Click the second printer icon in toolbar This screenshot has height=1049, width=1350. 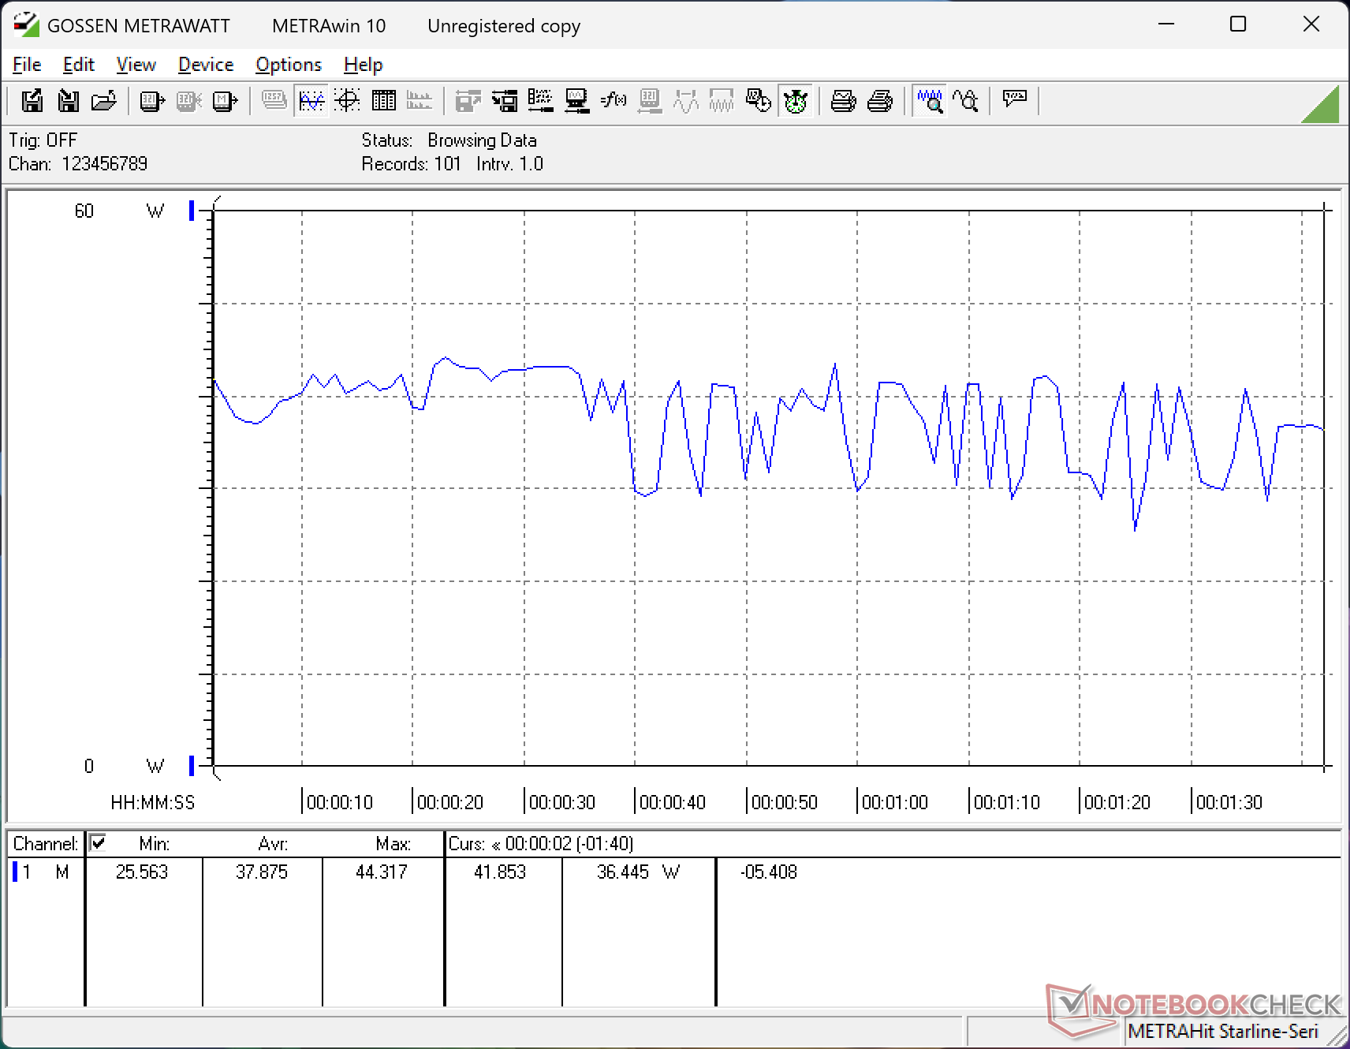click(880, 101)
